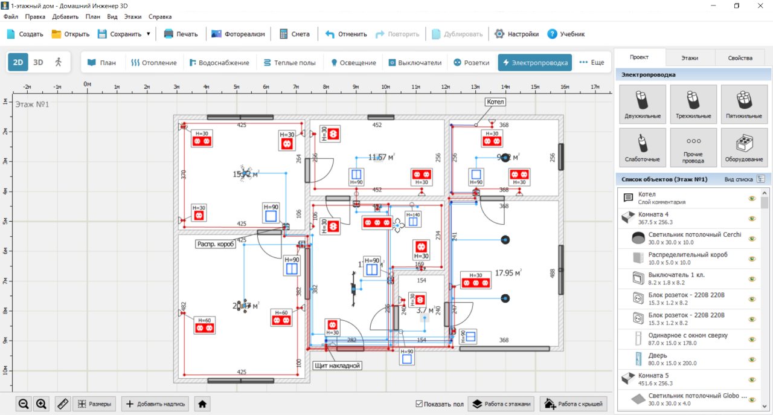Activate the ruler measuring tool
The image size is (773, 415).
coord(63,404)
